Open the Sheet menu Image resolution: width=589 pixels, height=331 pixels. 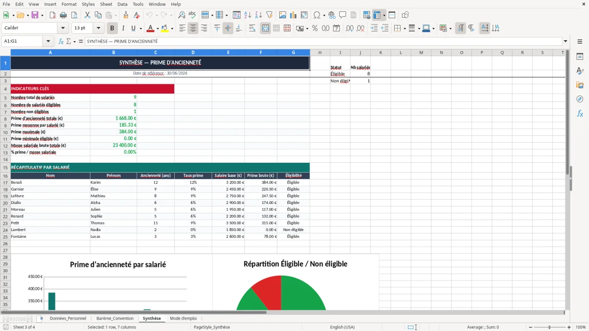106,4
